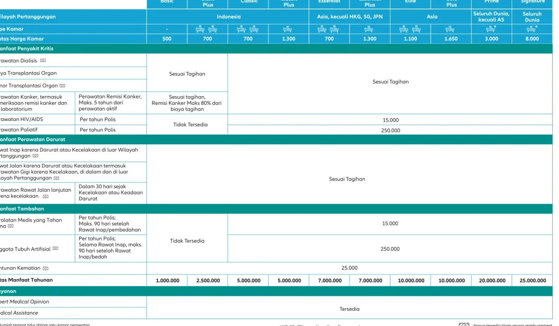This screenshot has width=559, height=326.
Task: Select the 'Layanan' section header
Action: 276,291
